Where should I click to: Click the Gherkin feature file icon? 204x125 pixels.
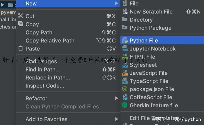coord(125,105)
